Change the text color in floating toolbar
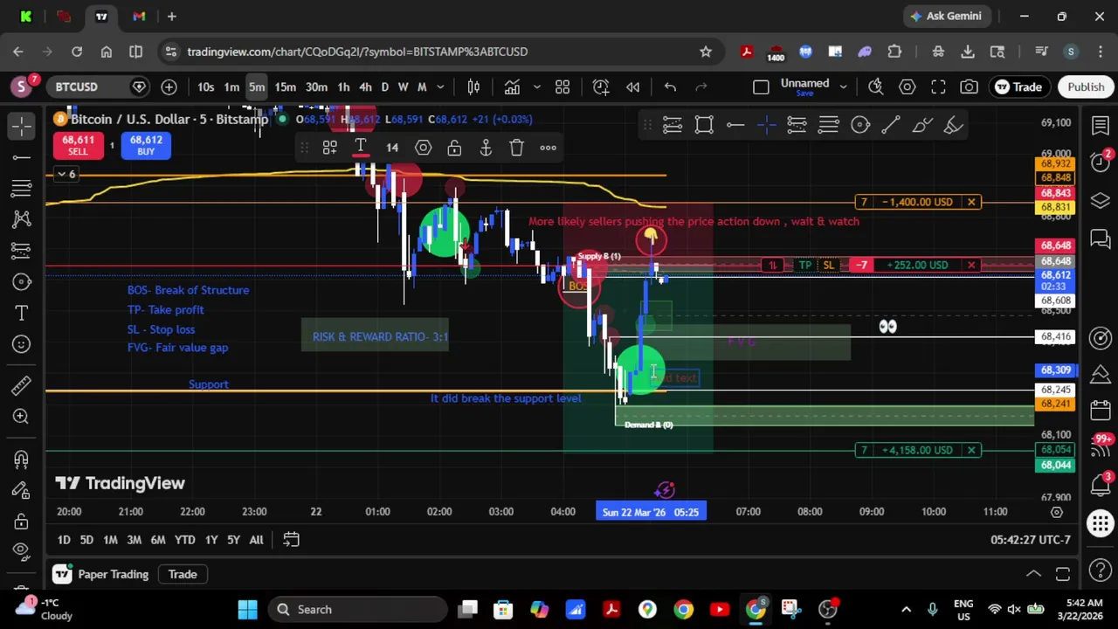Viewport: 1118px width, 629px height. tap(361, 148)
